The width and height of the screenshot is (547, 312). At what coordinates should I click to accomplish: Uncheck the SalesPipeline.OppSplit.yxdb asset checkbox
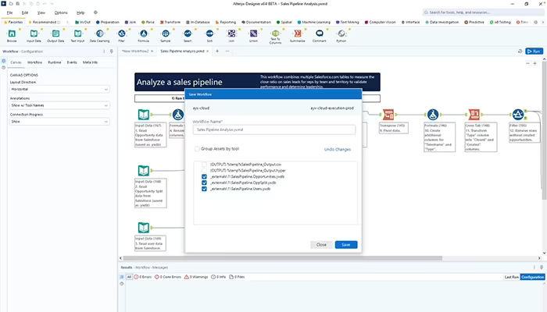pyautogui.click(x=204, y=183)
